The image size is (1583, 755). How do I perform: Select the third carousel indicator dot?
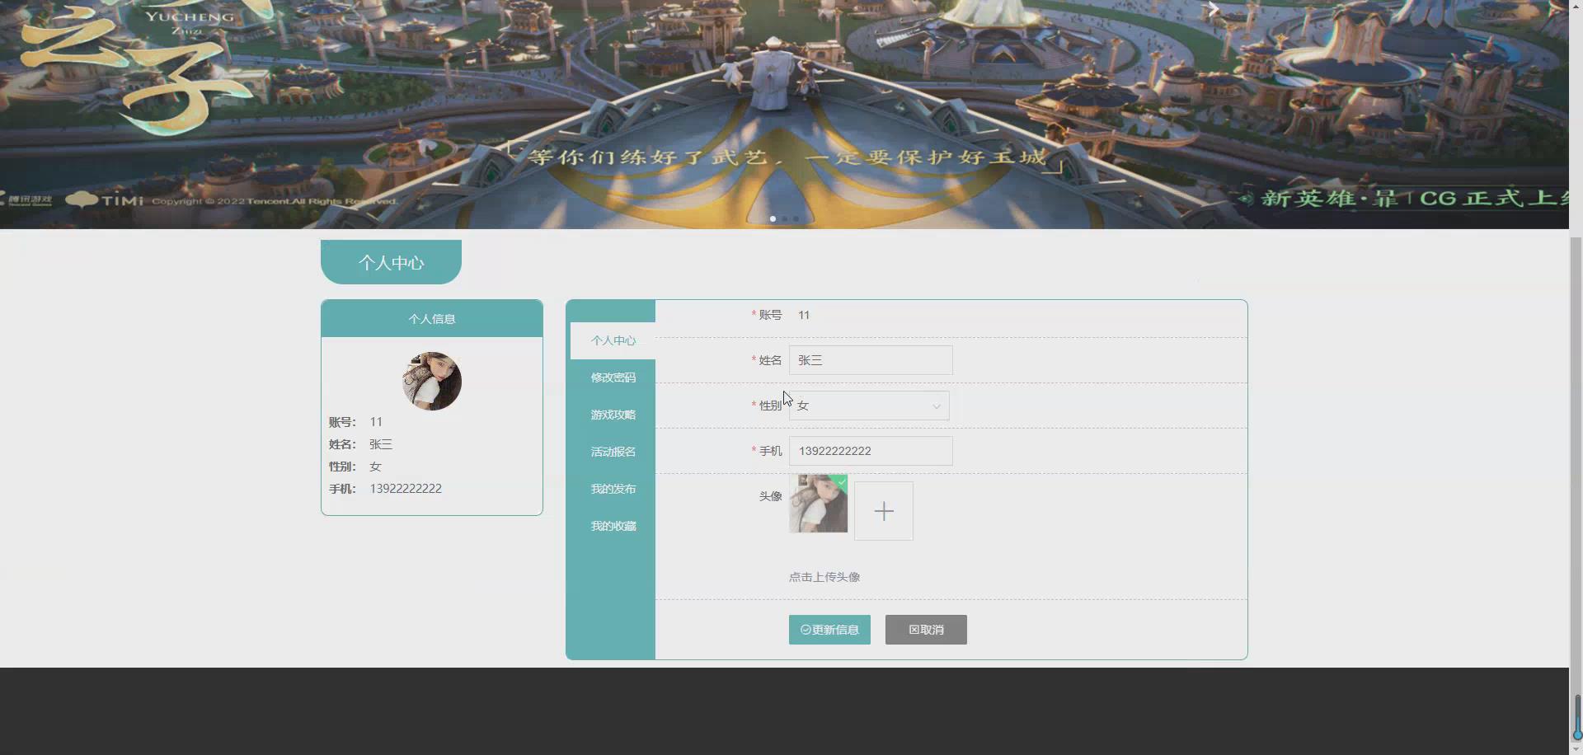tap(796, 218)
